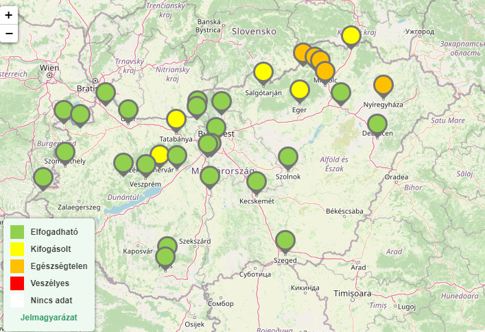Open the green marker at Szombathely
This screenshot has height=332, width=485.
coord(65,151)
